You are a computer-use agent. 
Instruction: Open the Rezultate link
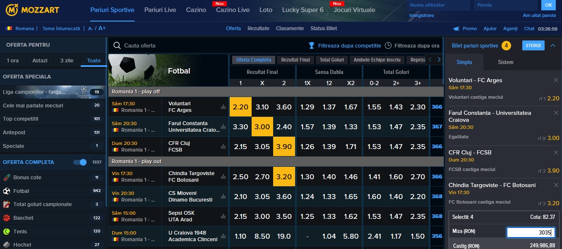[x=258, y=28]
